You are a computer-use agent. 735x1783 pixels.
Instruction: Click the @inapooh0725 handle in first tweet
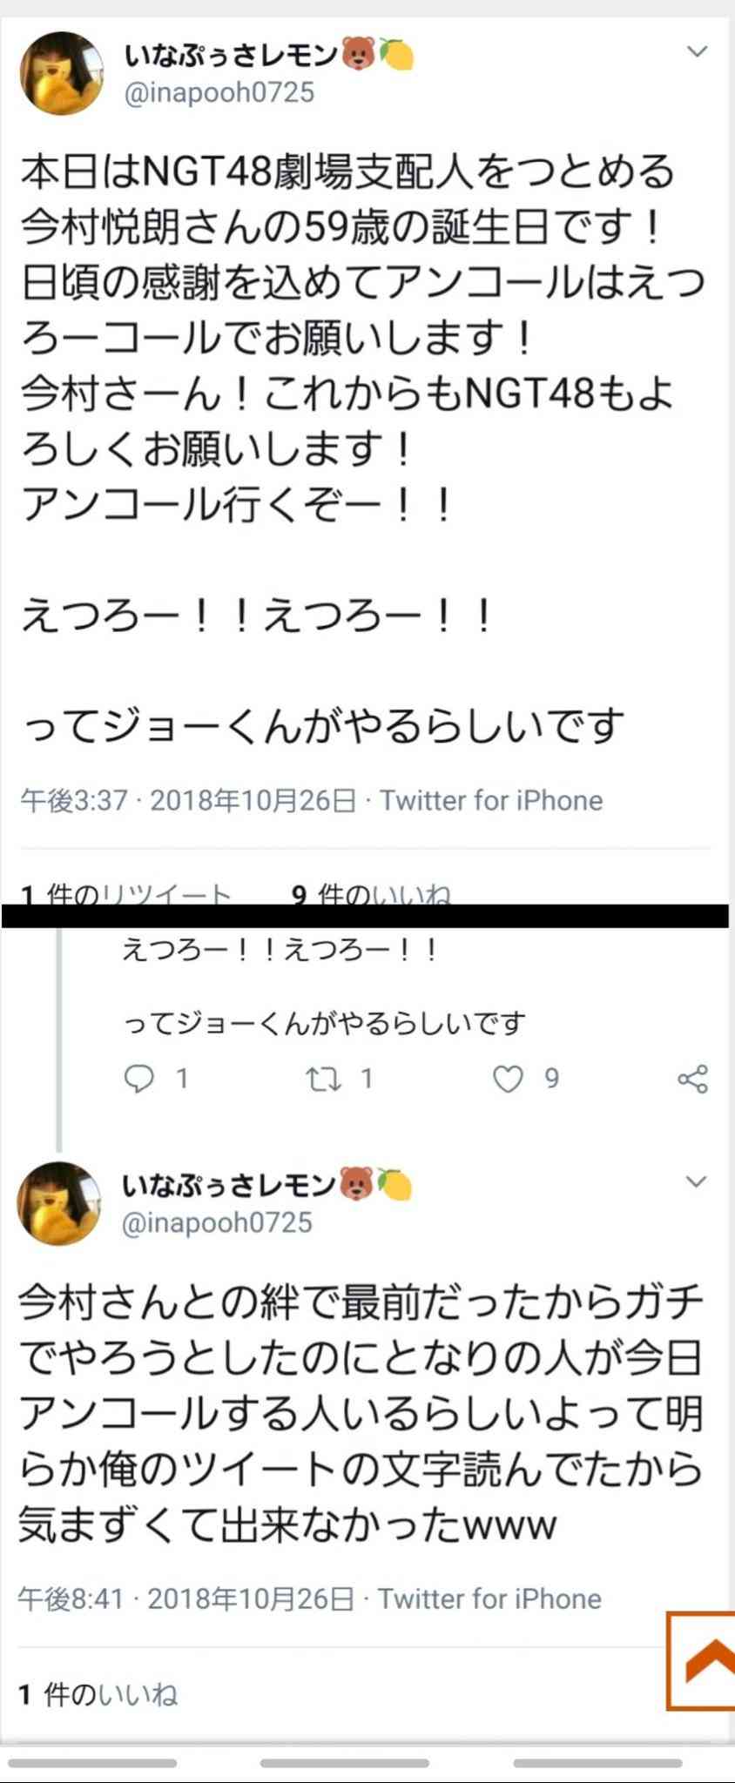[x=219, y=92]
